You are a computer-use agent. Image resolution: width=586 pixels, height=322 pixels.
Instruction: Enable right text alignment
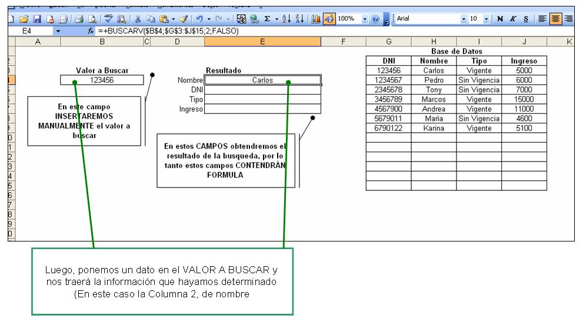[x=568, y=19]
